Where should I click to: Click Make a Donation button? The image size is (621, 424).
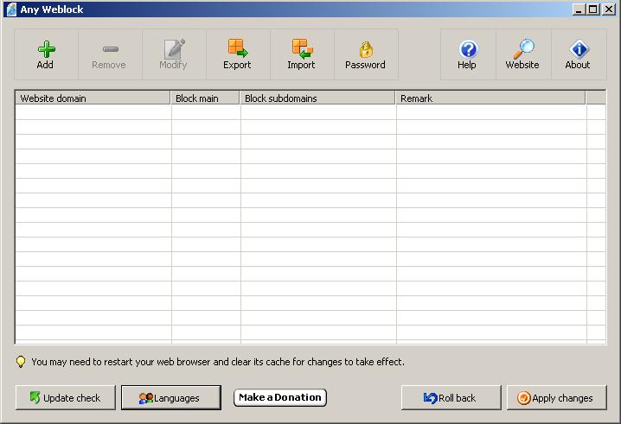pyautogui.click(x=280, y=397)
